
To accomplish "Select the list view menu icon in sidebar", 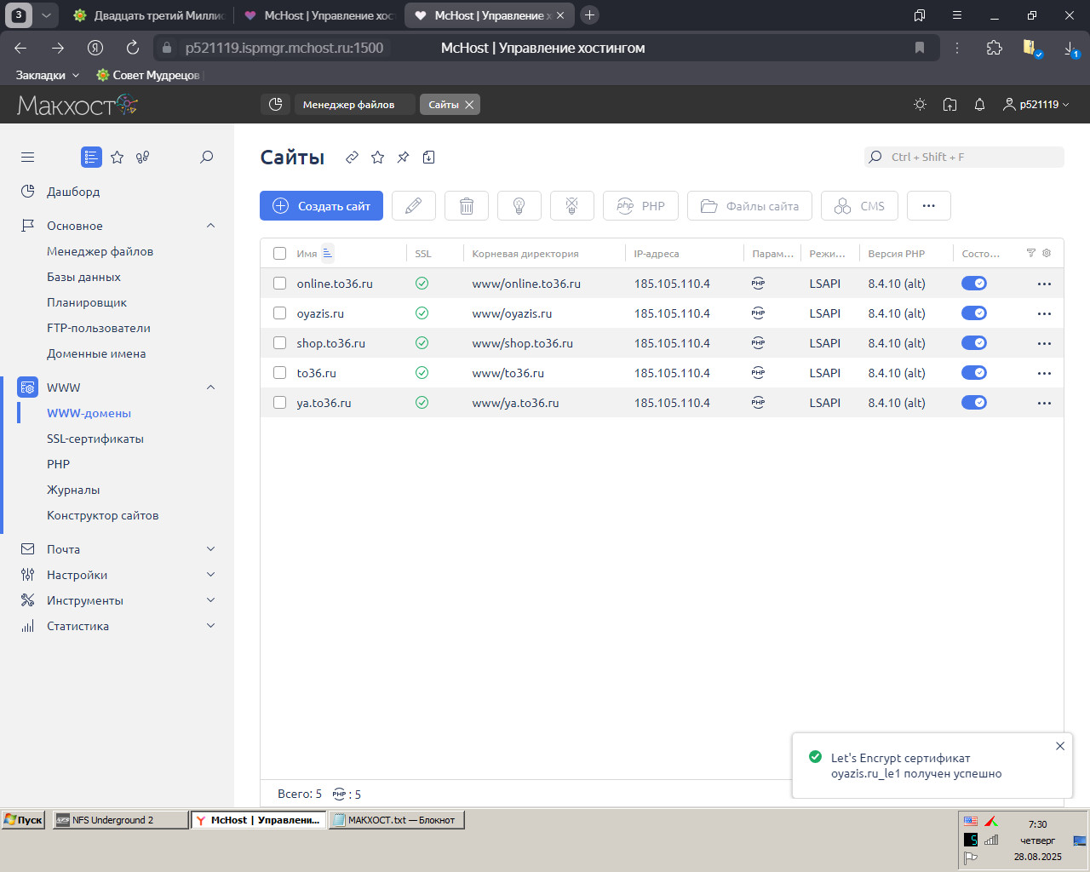I will point(91,157).
